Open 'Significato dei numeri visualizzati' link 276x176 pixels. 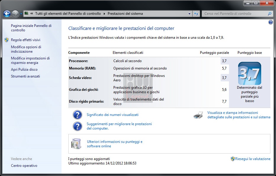(112, 115)
